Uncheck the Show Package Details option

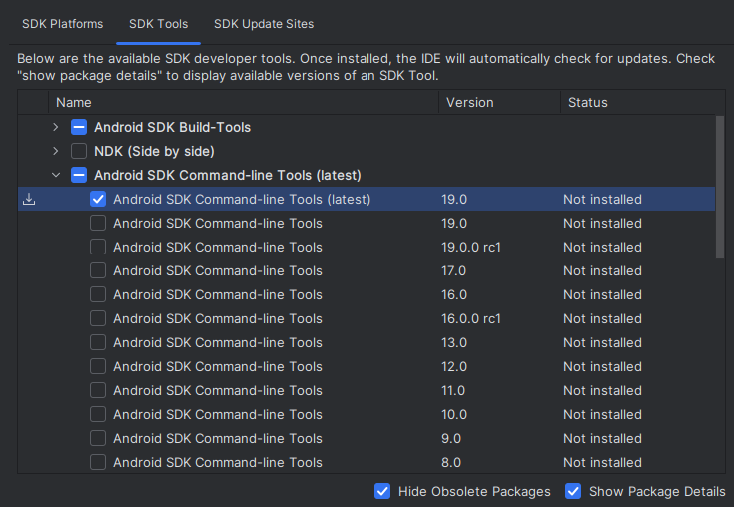(573, 491)
